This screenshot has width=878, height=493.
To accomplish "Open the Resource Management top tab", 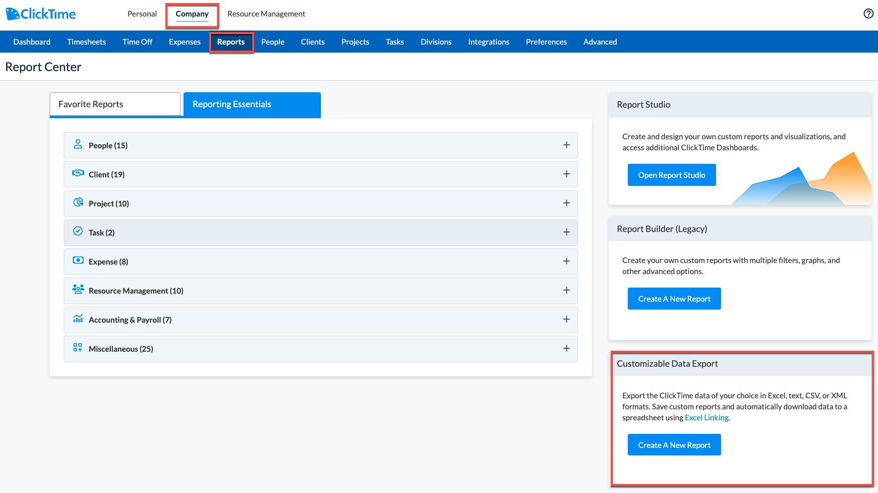I will [266, 14].
